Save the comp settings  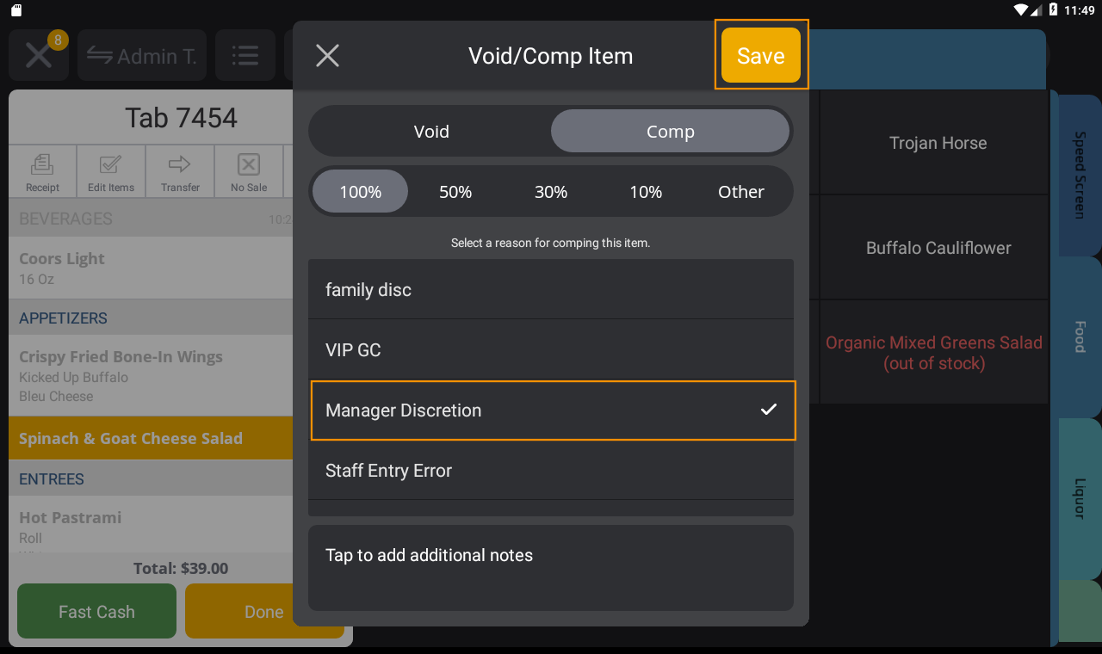click(760, 54)
